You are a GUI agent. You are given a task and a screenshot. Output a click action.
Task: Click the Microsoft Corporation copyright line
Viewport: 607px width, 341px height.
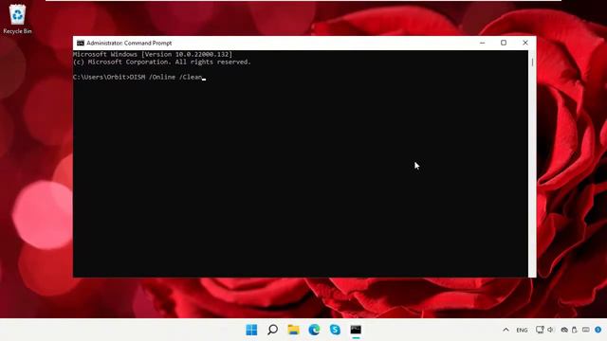click(162, 62)
